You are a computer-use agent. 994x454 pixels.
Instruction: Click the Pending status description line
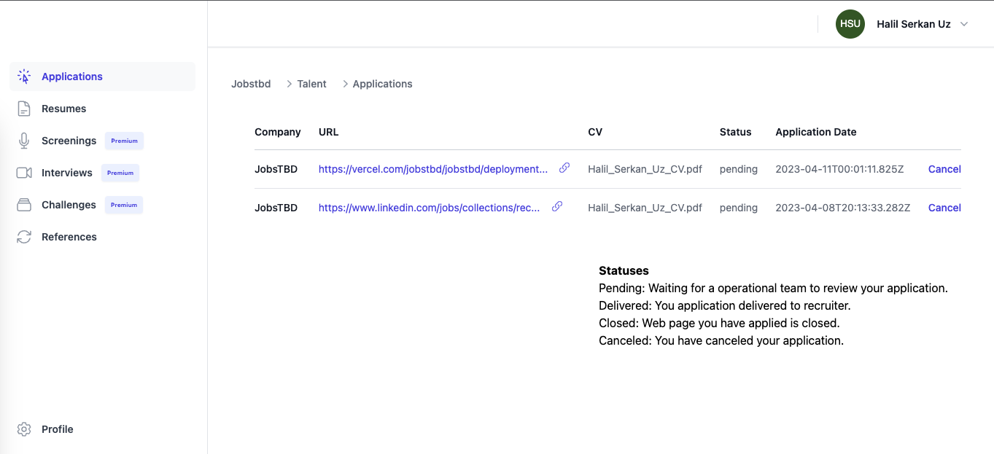click(773, 288)
